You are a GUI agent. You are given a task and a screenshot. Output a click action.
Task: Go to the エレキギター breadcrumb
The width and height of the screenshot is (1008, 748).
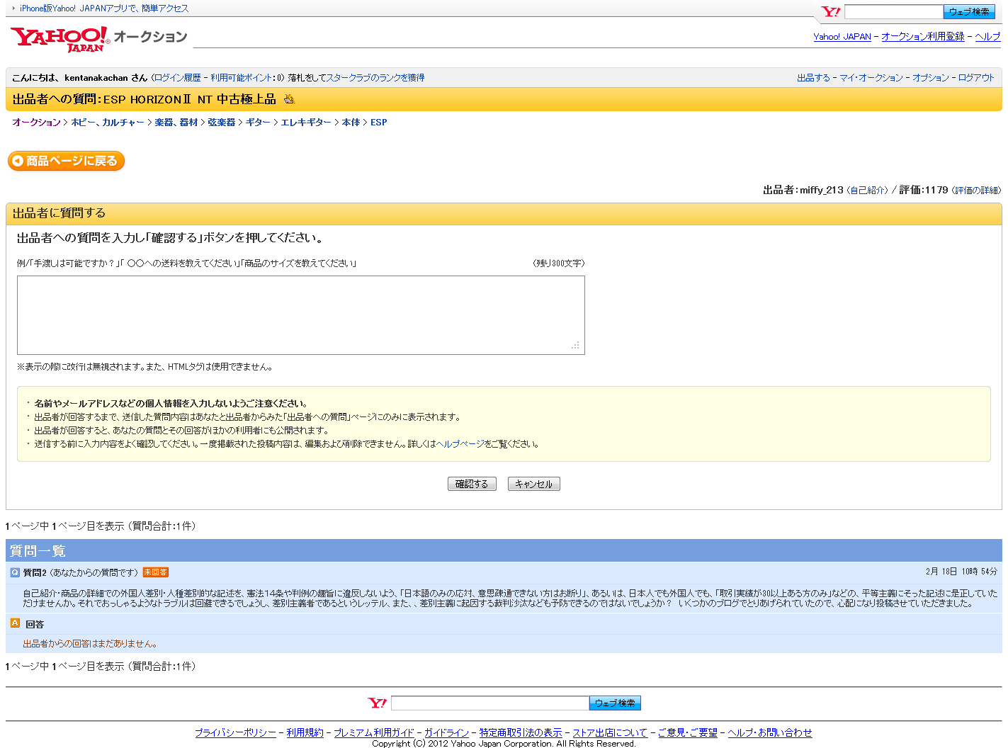306,123
